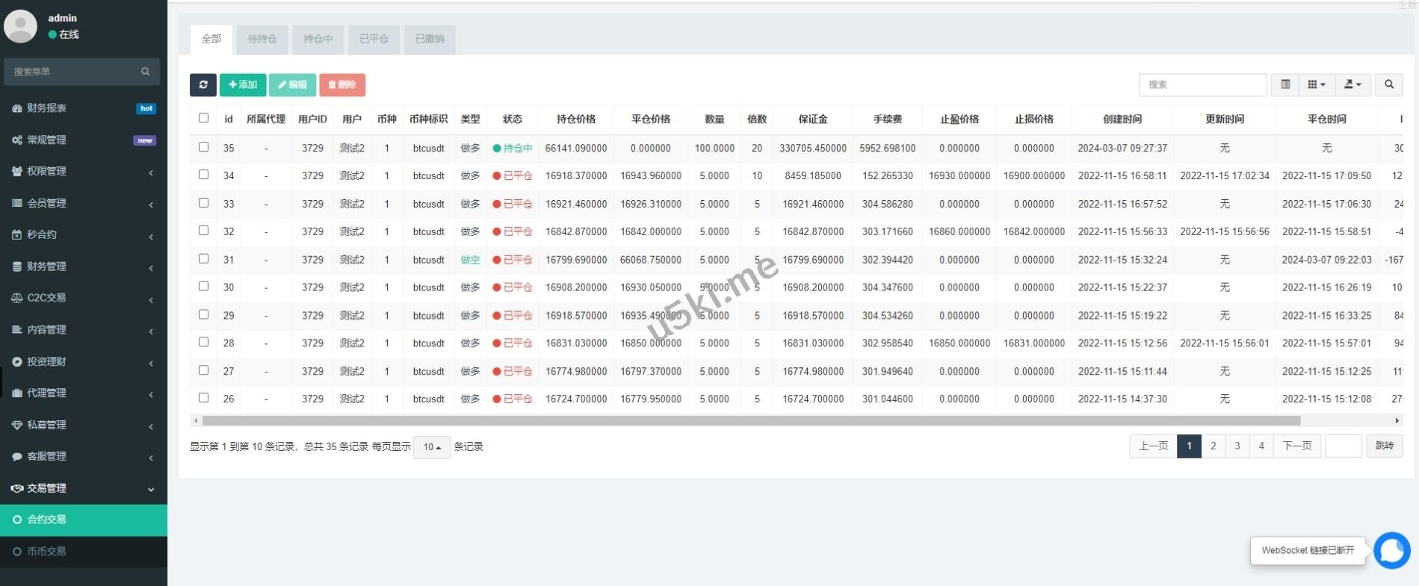
Task: Switch to the 已平仓 tab
Action: click(374, 39)
